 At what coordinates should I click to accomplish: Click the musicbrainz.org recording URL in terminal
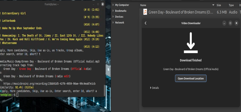click(x=49, y=84)
